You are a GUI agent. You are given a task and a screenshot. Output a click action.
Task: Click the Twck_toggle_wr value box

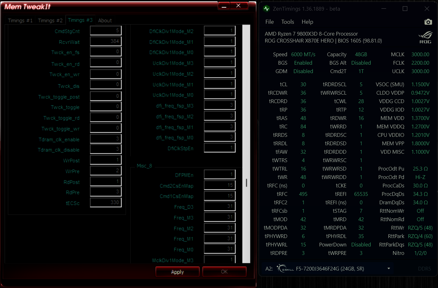pos(106,128)
